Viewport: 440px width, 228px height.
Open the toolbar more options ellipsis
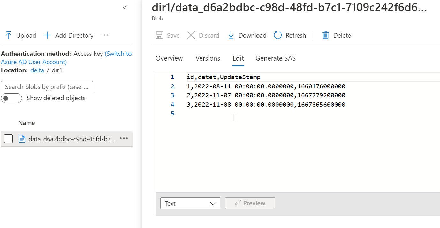click(105, 35)
